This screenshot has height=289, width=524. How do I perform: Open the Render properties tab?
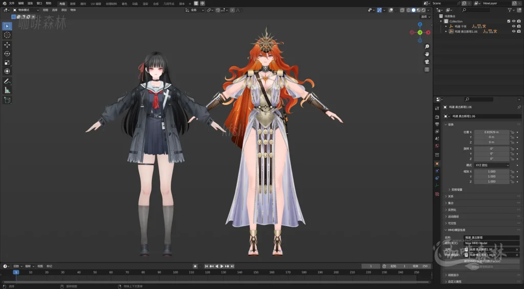point(437,117)
